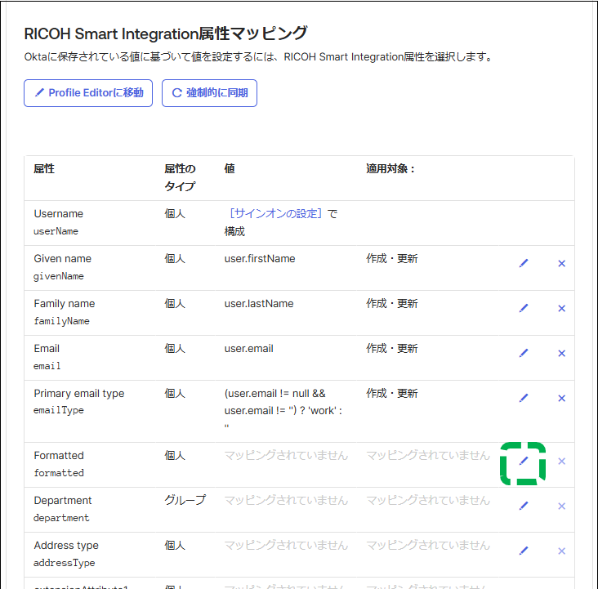Click the 強制的に同期 force sync button
Screen dimensions: 598x589
(x=209, y=93)
